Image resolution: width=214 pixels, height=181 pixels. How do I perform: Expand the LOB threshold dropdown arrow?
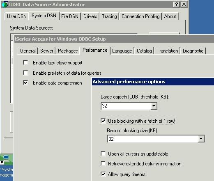pos(154,106)
